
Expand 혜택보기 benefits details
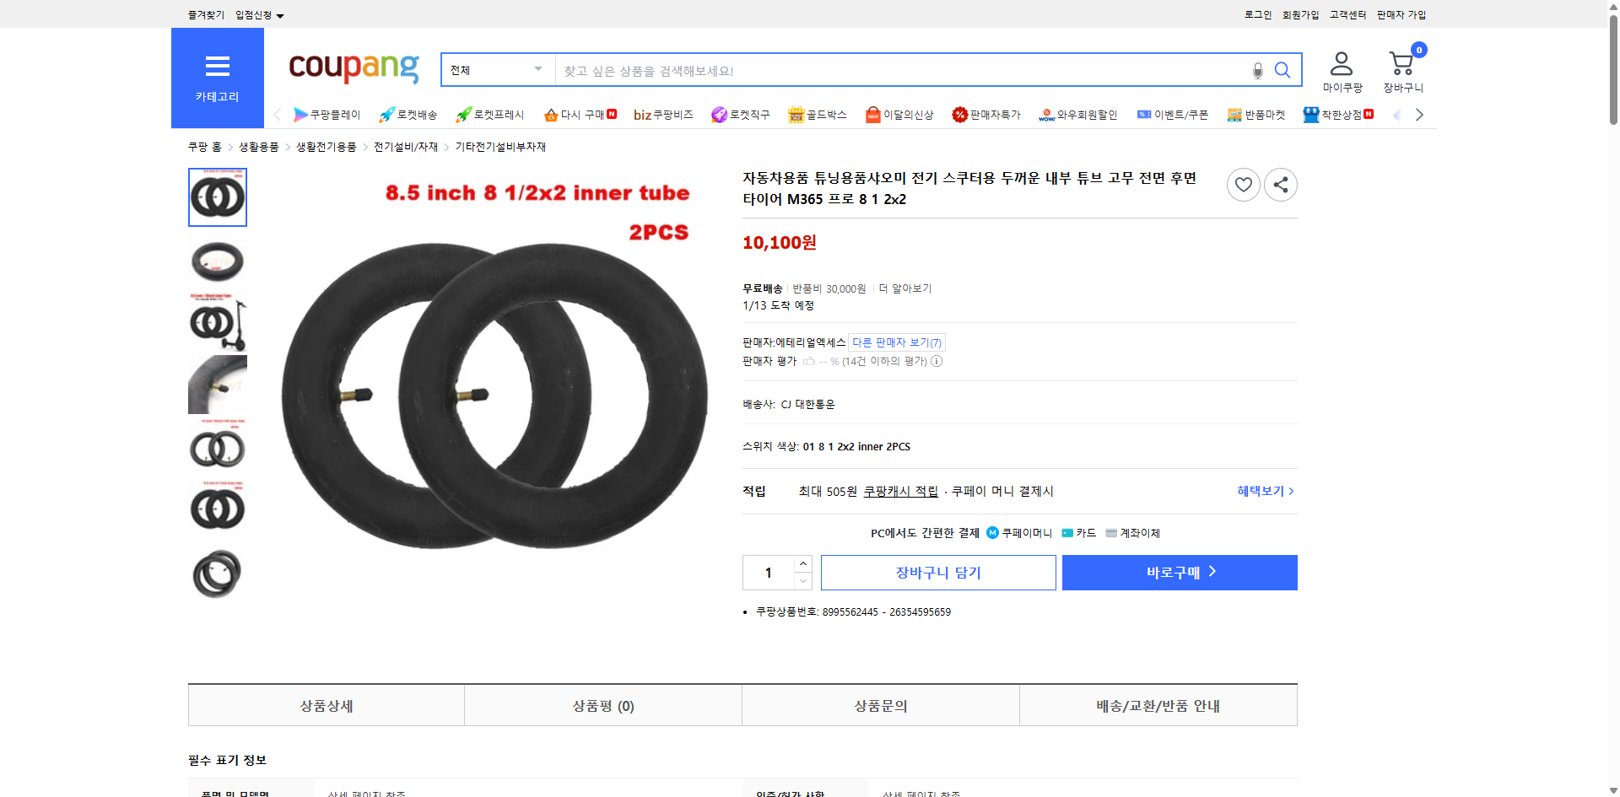click(x=1266, y=491)
